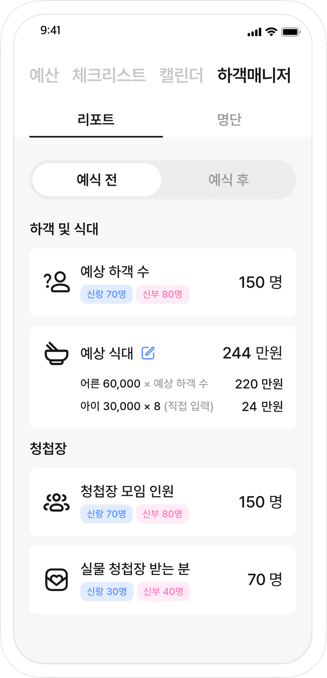Click the heart envelope invitation icon
327x678 pixels.
click(x=57, y=580)
